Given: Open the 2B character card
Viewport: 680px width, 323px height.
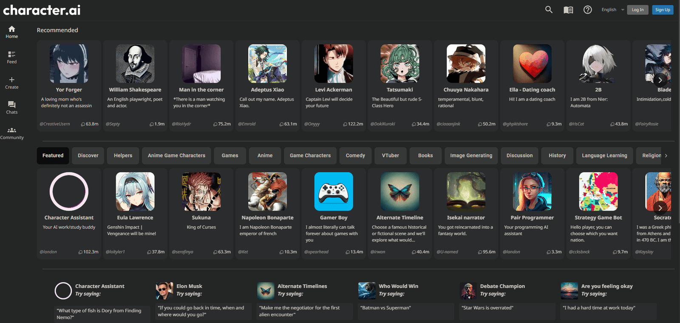Looking at the screenshot, I should pos(598,85).
